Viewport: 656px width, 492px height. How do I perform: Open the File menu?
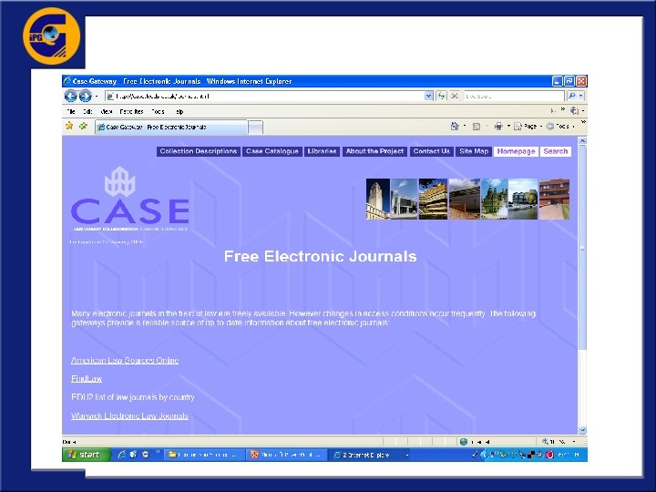[x=72, y=112]
